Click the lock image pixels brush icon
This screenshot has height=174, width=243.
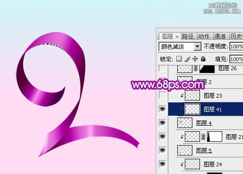(x=187, y=59)
